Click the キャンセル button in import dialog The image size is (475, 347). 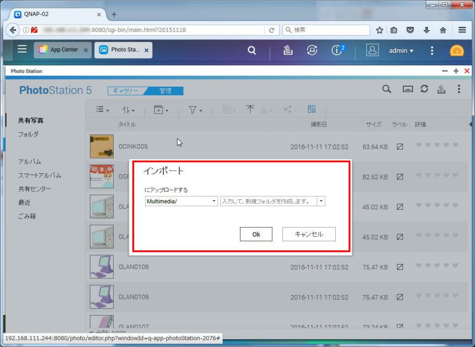tap(309, 234)
